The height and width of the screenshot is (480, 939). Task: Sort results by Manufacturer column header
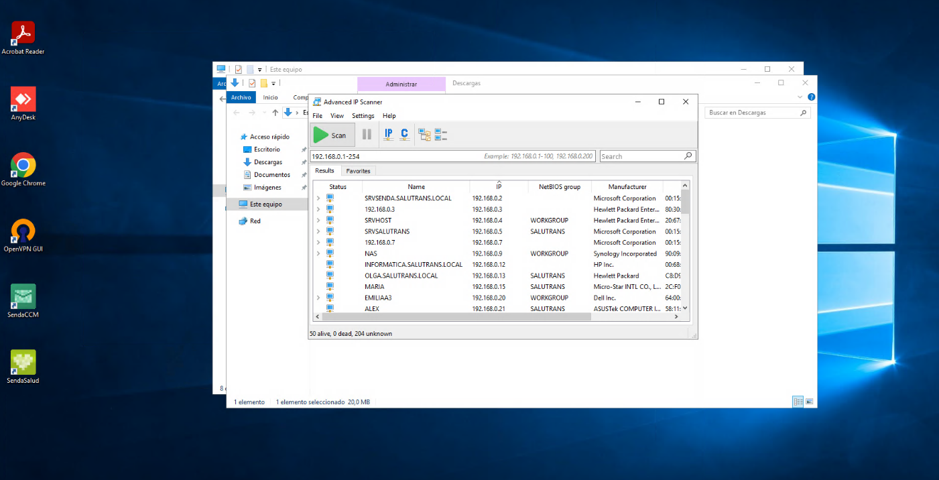click(x=627, y=187)
